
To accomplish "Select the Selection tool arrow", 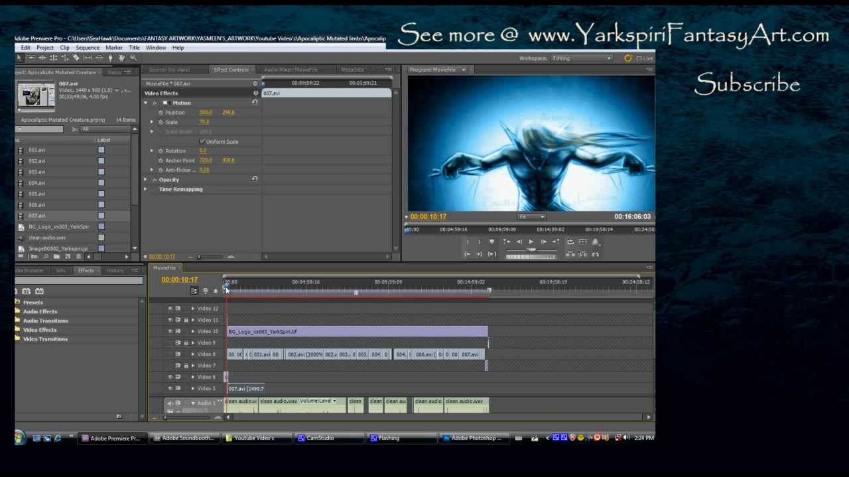I will point(19,58).
